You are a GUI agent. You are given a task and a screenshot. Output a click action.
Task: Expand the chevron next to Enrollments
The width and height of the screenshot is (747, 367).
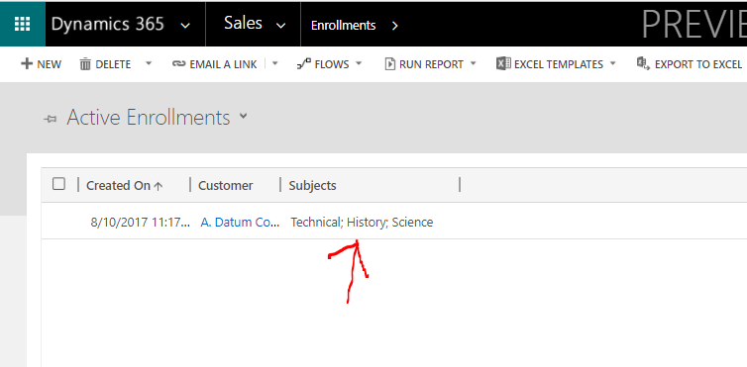point(394,25)
